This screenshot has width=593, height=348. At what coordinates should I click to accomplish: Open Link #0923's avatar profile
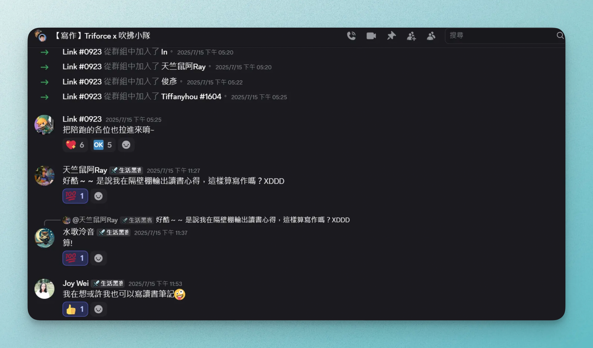44,125
